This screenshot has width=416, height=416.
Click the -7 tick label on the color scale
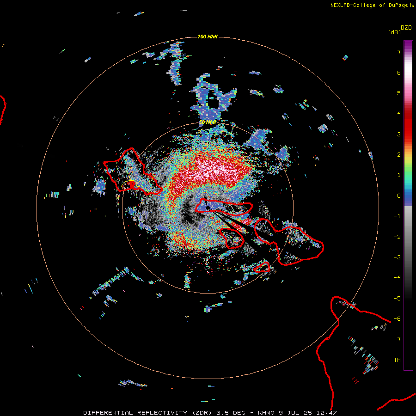(397, 339)
